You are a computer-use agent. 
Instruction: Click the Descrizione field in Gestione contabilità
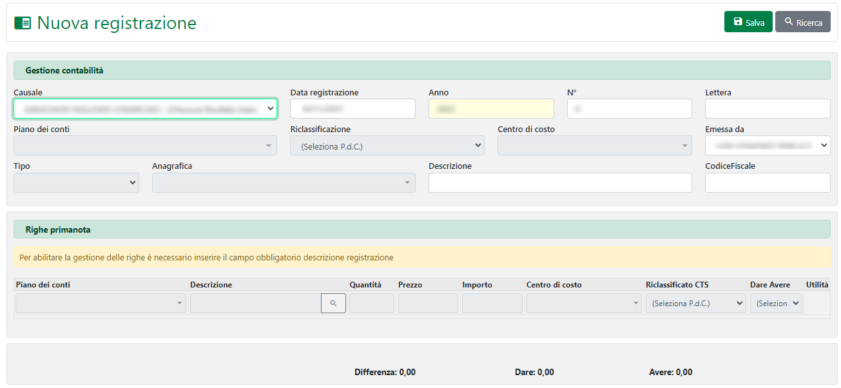point(559,182)
